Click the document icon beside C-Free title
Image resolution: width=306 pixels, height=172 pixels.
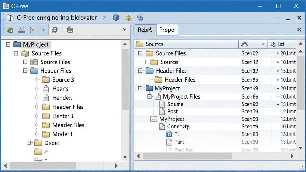(10, 18)
